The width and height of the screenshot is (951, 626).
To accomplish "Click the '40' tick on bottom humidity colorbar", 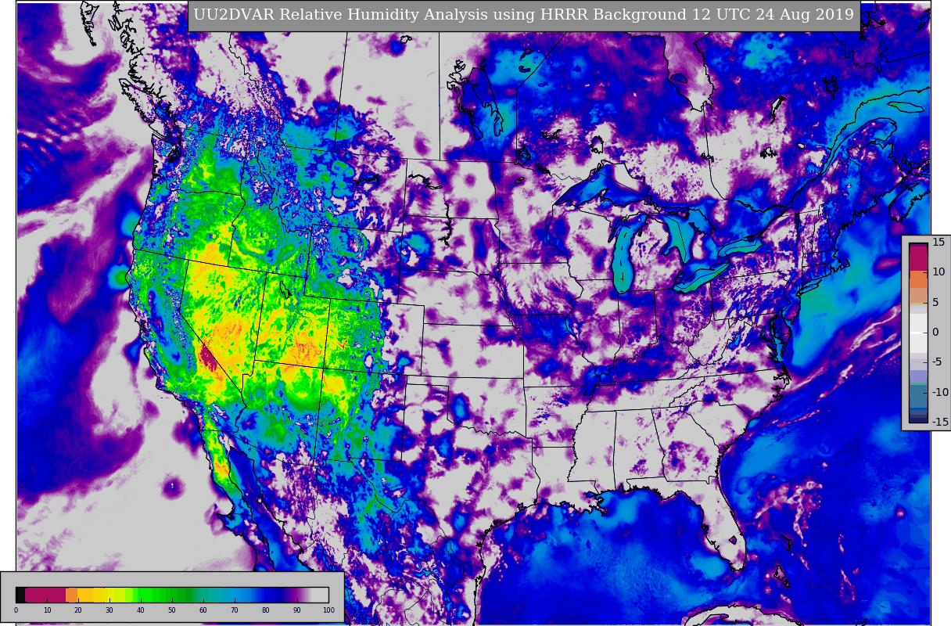I will click(141, 610).
